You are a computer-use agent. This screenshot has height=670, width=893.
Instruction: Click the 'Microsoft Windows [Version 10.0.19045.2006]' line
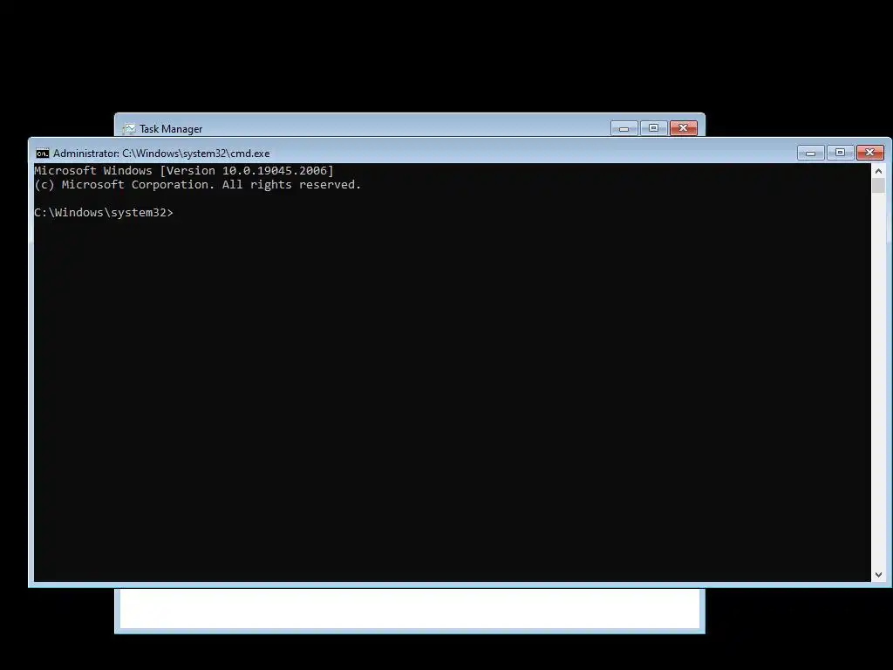point(184,170)
